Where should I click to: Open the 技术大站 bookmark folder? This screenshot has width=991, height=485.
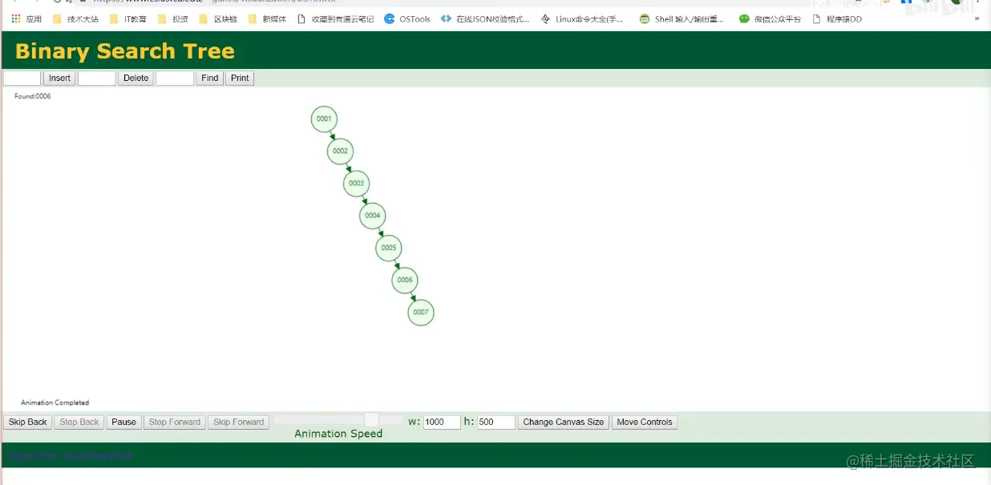tap(75, 18)
